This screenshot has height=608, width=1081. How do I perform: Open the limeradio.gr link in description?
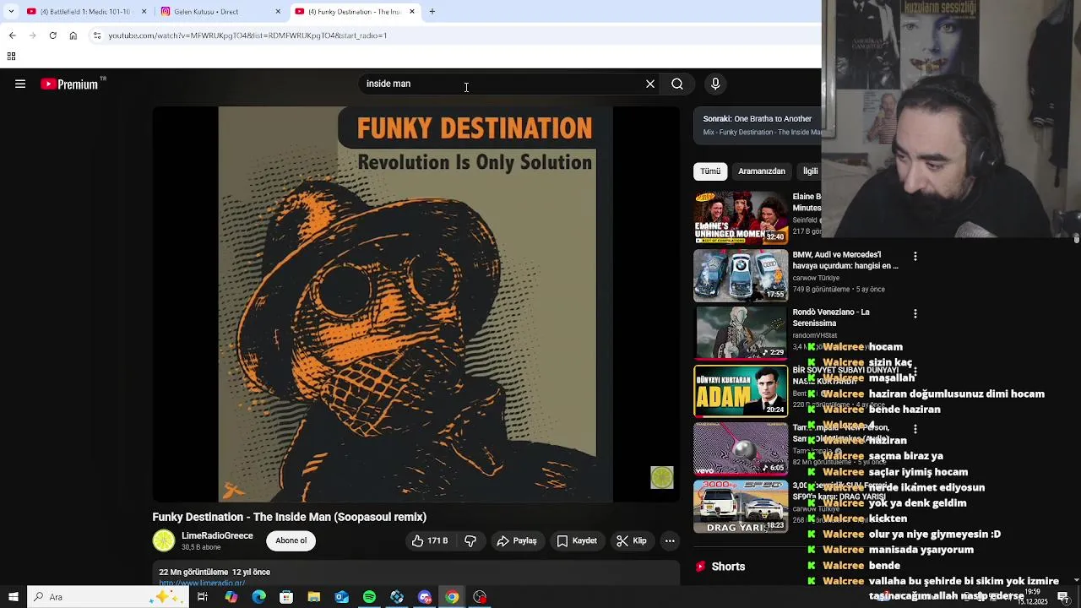click(202, 583)
